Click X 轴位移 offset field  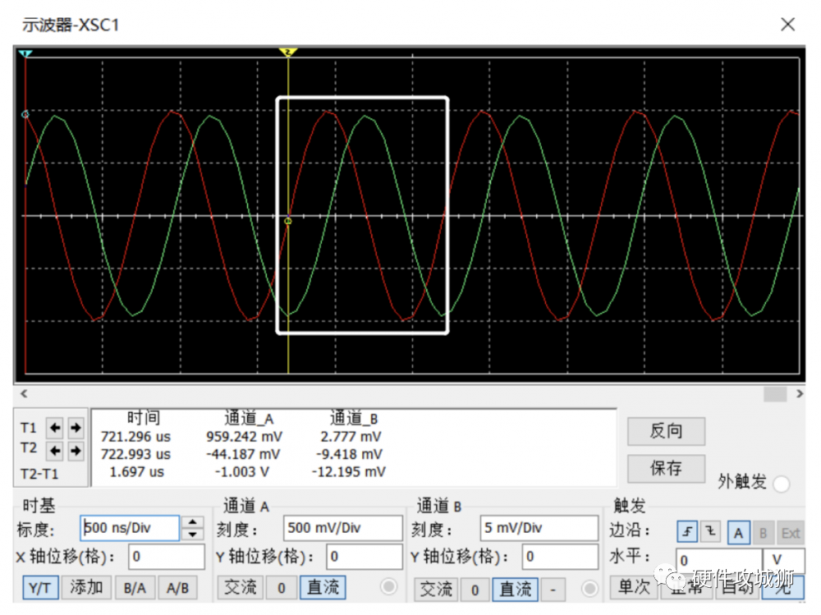coord(167,557)
